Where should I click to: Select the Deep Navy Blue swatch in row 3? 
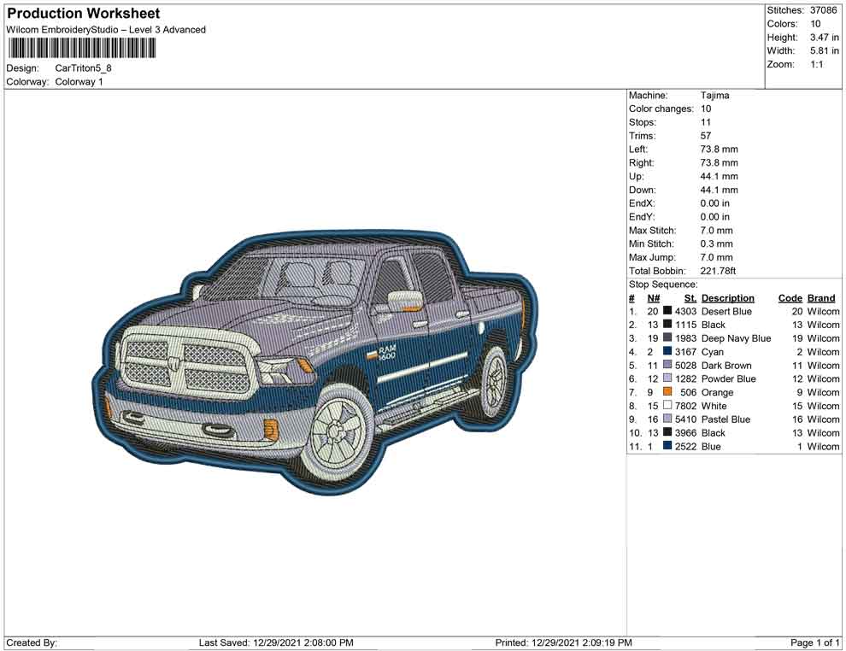[x=667, y=338]
